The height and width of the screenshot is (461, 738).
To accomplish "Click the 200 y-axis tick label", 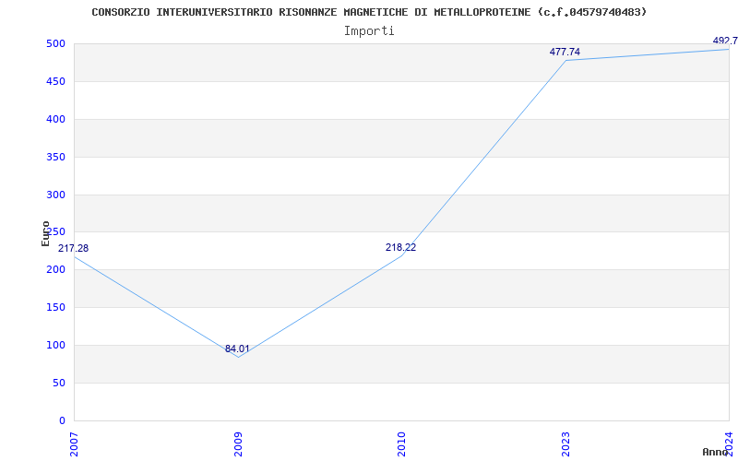I will coord(55,270).
